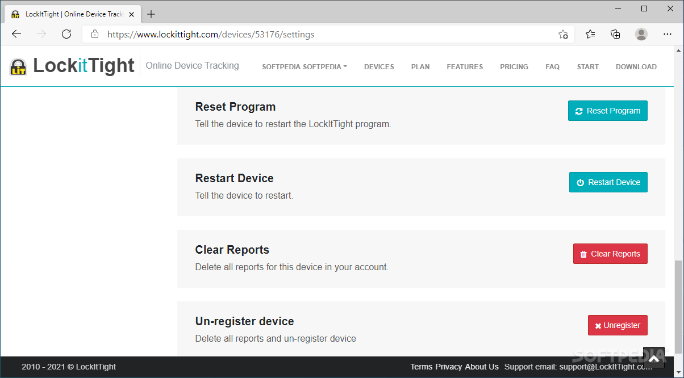
Task: Open browser Settings and more menu
Action: click(666, 34)
